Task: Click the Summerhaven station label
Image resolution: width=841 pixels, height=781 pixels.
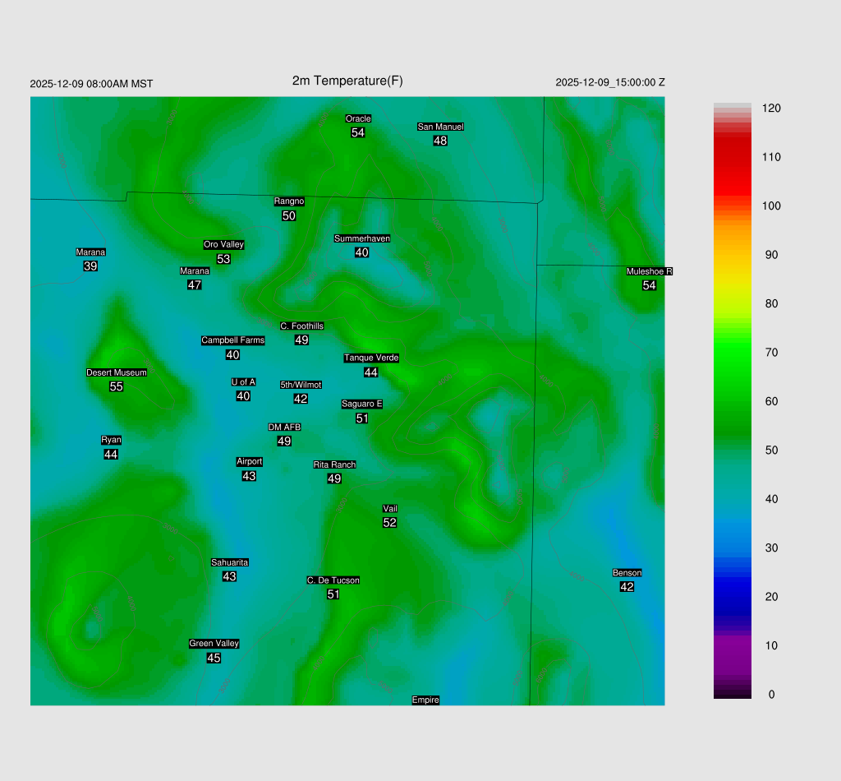Action: (361, 238)
